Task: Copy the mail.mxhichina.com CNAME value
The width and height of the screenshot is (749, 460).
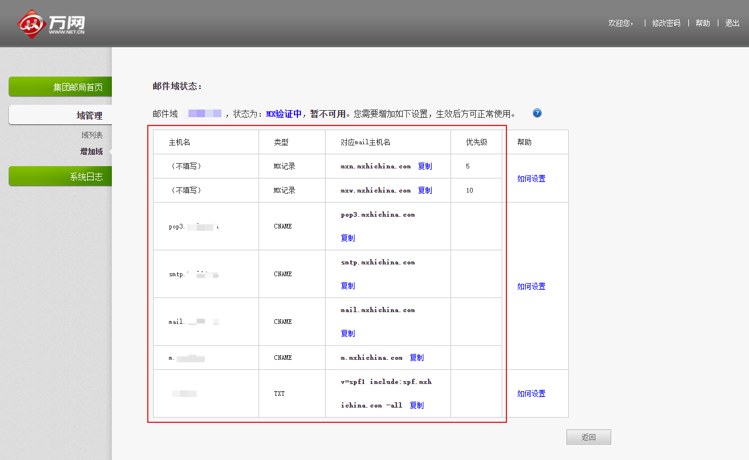Action: (x=347, y=333)
